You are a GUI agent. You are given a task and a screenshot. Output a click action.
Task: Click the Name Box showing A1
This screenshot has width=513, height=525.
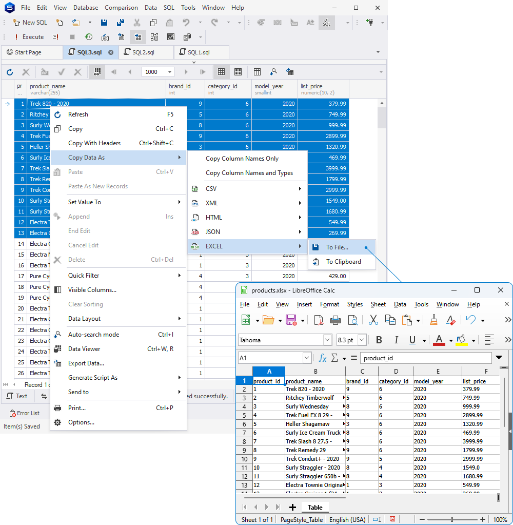(x=271, y=358)
